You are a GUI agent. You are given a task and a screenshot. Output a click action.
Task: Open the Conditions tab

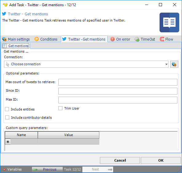pos(46,39)
